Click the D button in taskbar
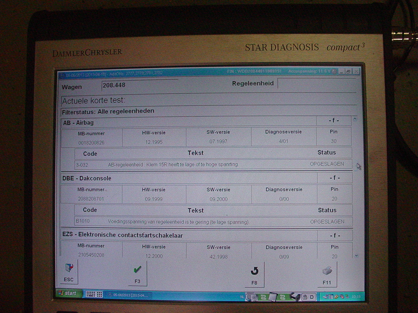 pos(312,297)
